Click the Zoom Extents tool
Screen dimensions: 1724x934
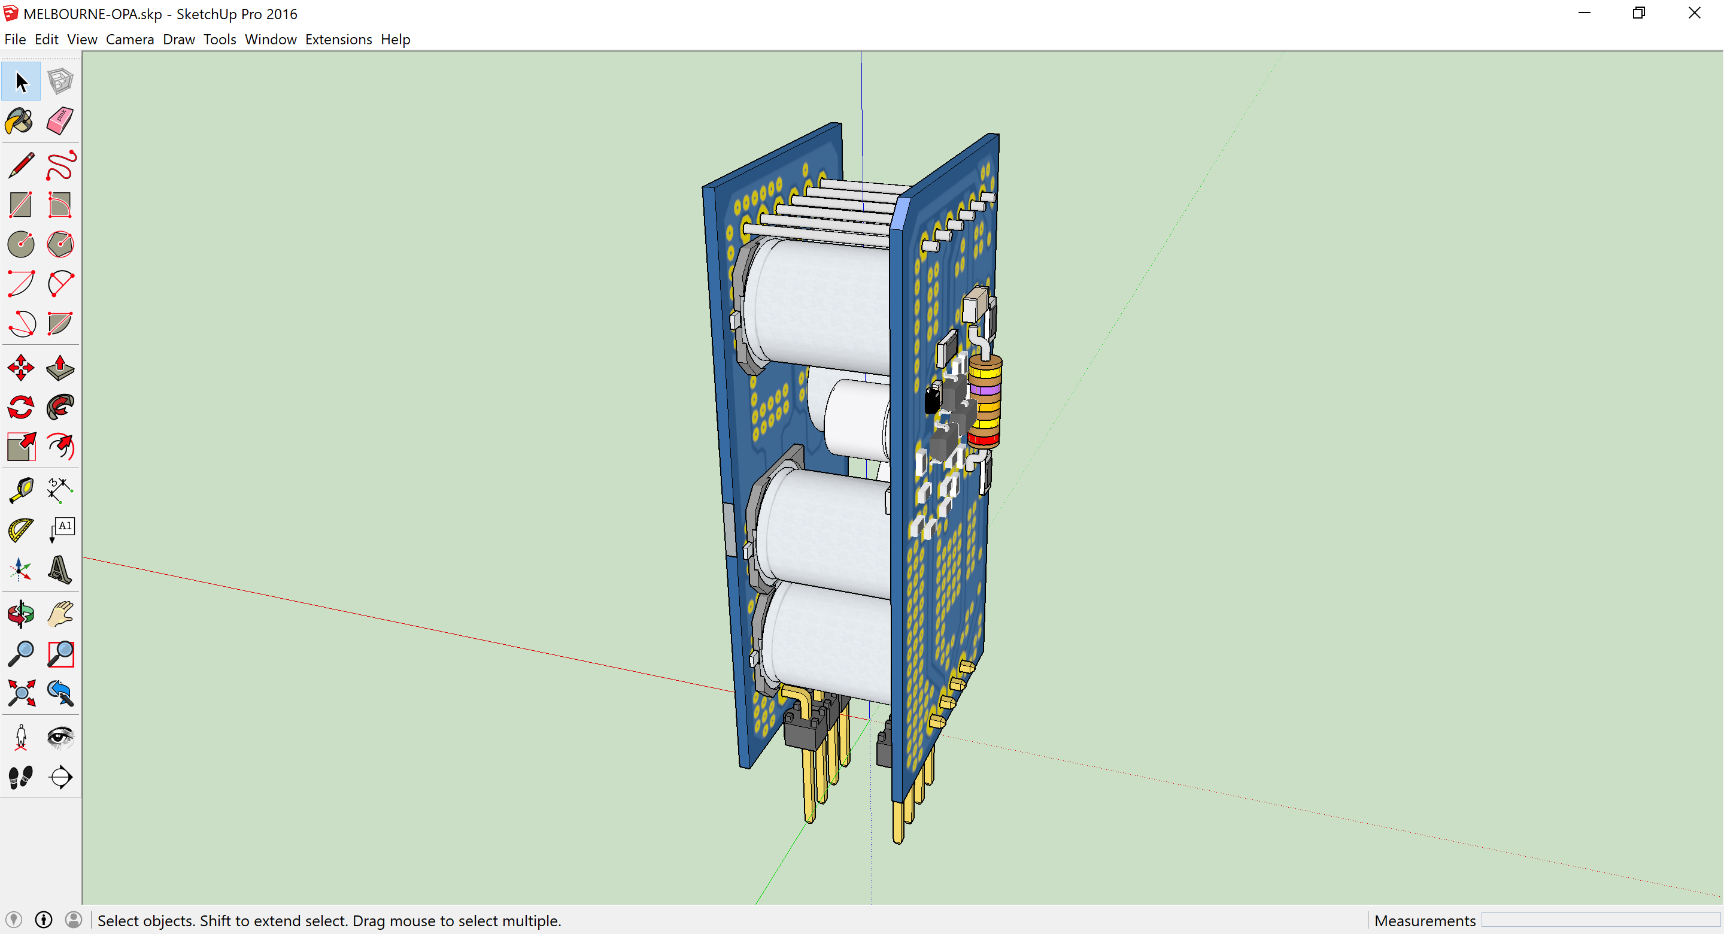(21, 693)
